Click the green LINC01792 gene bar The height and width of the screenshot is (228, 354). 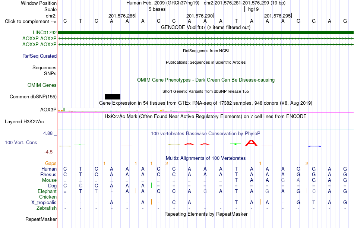206,32
